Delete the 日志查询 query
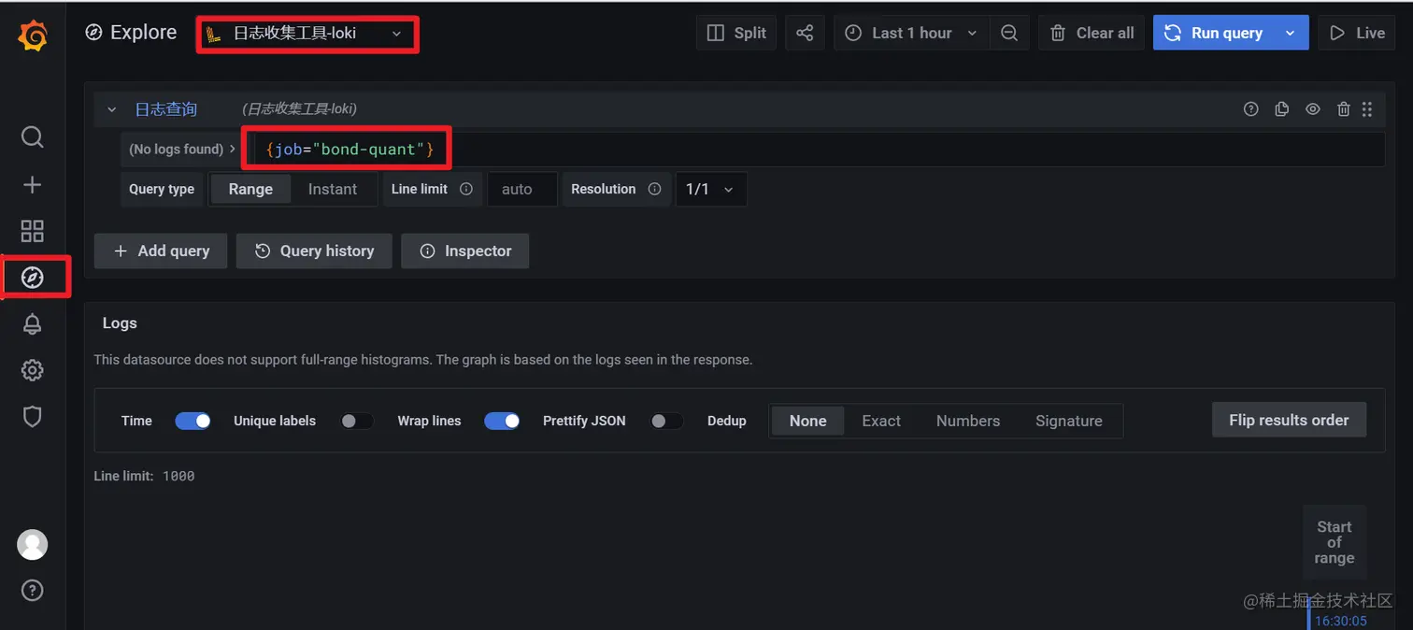The width and height of the screenshot is (1413, 630). (1344, 109)
